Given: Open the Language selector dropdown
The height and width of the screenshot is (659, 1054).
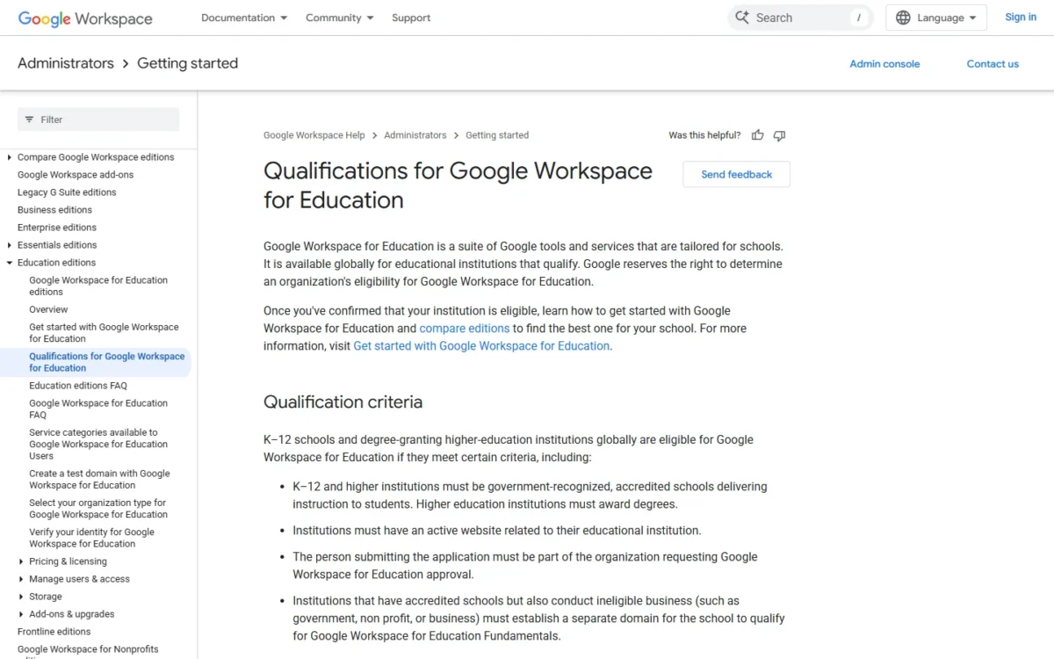Looking at the screenshot, I should click(x=936, y=18).
